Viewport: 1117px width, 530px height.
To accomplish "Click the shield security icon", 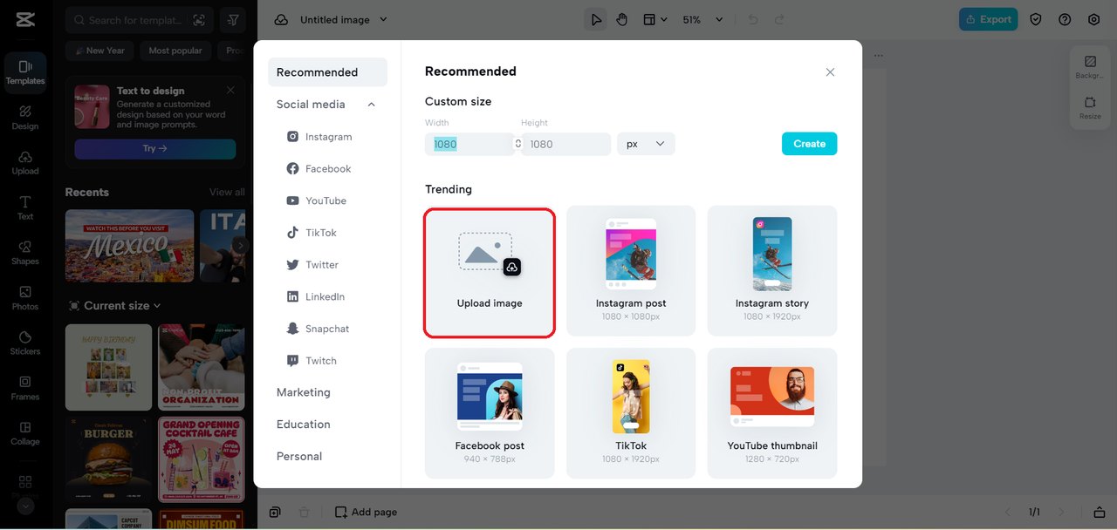I will [1036, 19].
